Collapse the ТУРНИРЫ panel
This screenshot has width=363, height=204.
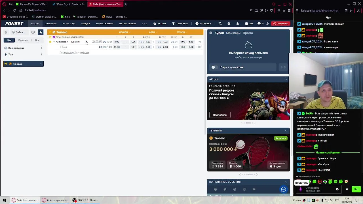[x=286, y=131]
